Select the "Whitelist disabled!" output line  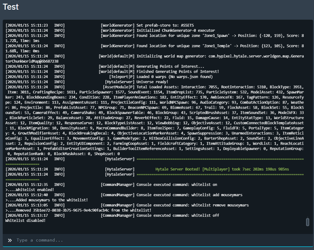[x=25, y=221]
